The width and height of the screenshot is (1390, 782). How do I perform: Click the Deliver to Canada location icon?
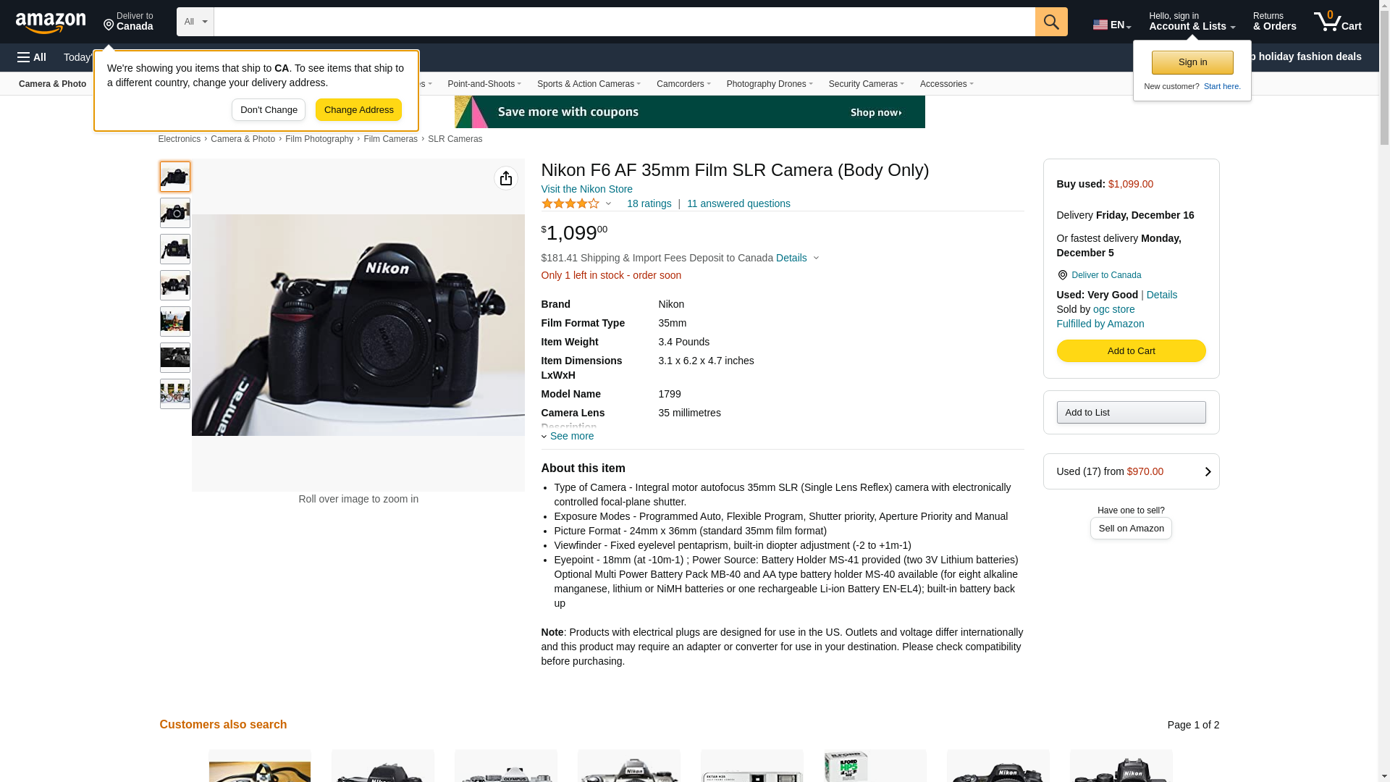(109, 25)
